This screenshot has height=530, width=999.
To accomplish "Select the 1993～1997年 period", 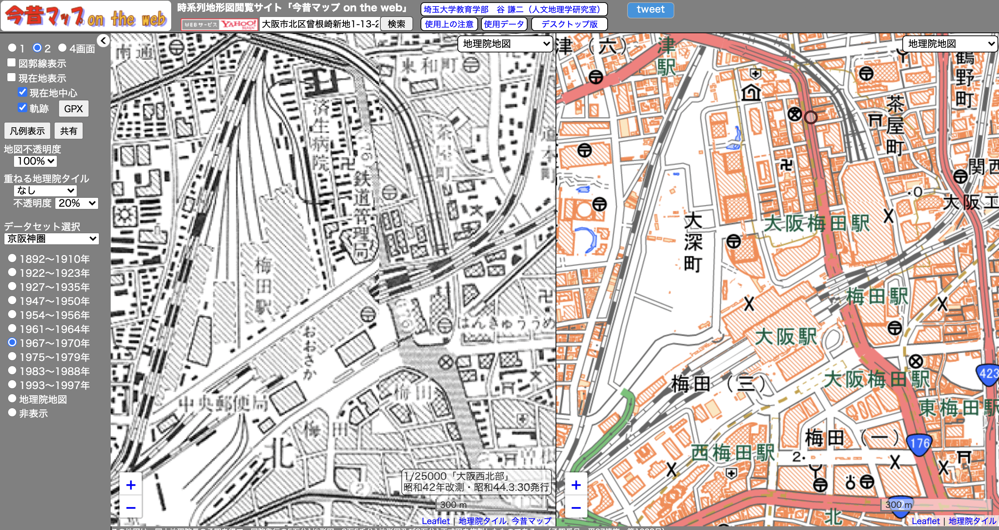I will coord(13,385).
